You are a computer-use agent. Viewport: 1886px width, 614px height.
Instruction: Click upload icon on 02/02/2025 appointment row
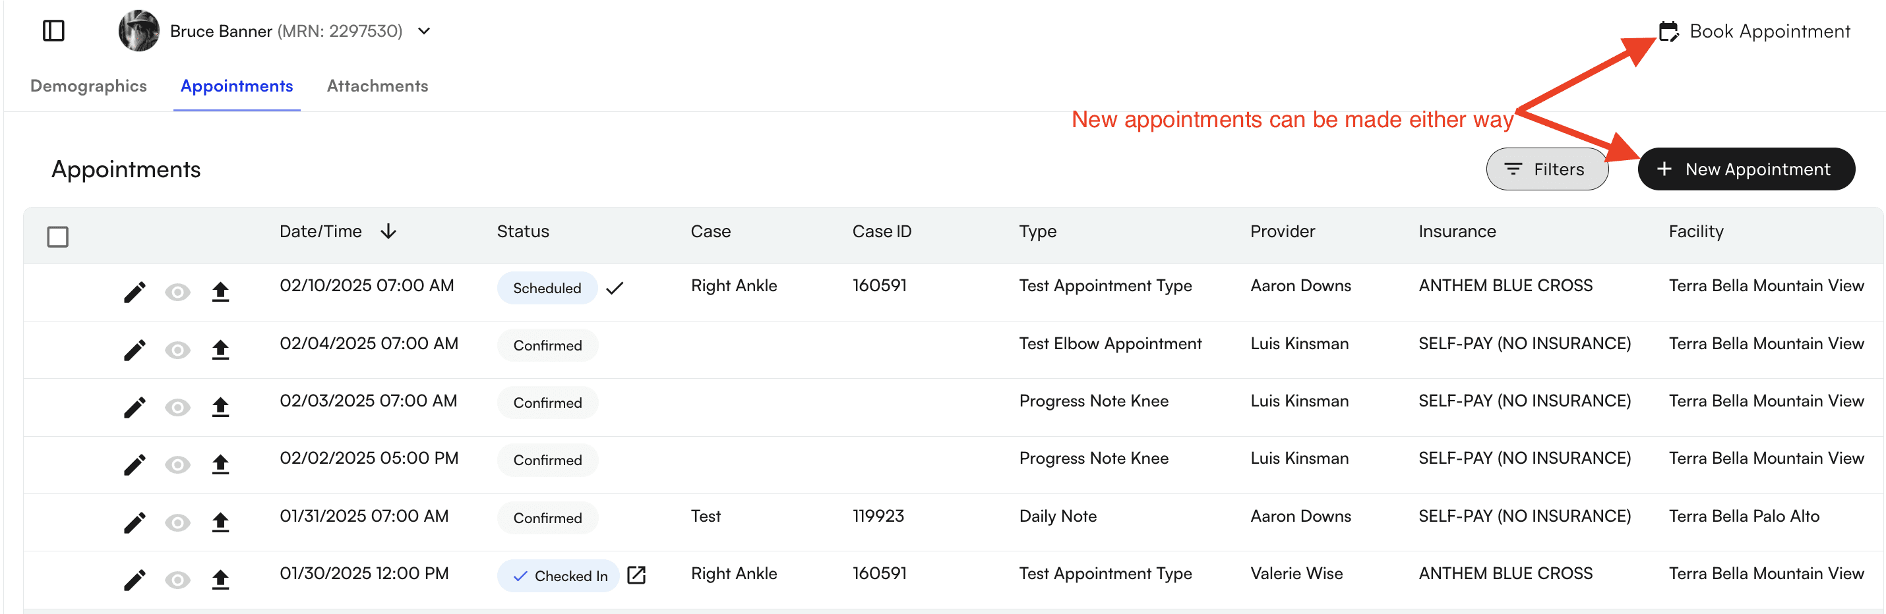[x=220, y=464]
